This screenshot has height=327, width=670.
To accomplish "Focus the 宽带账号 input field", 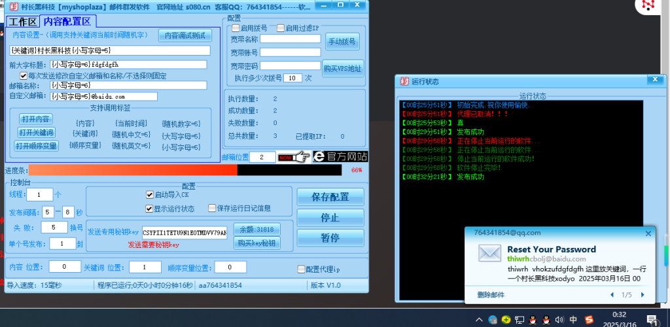I will click(x=290, y=52).
